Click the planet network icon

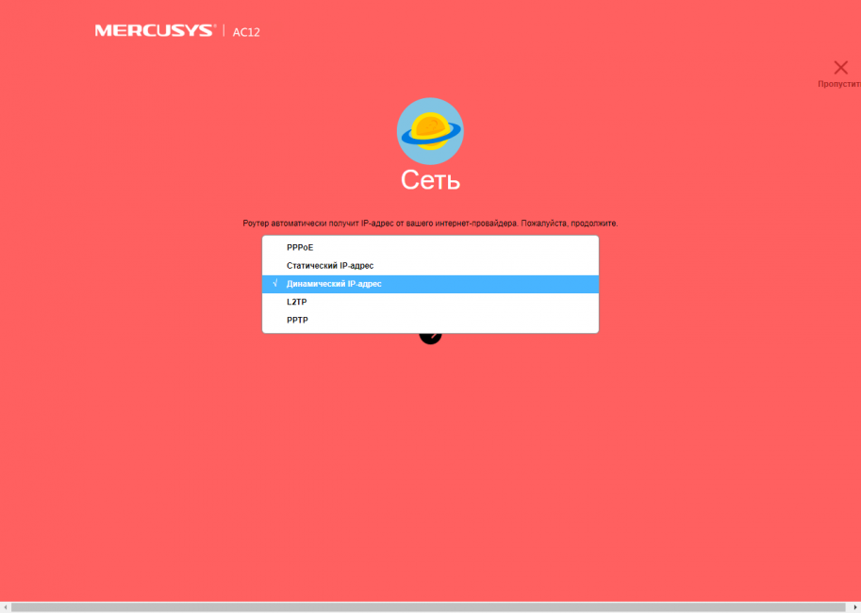430,131
